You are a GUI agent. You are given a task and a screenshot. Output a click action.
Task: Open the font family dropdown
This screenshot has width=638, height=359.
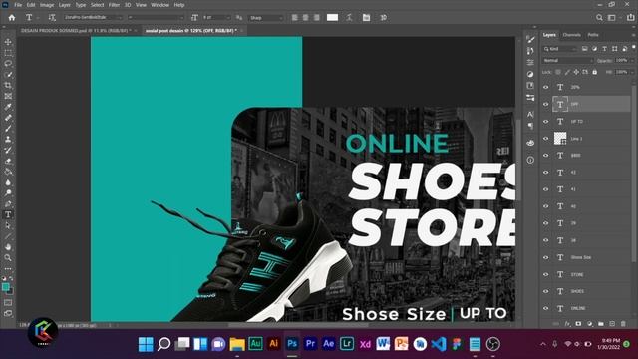point(93,18)
